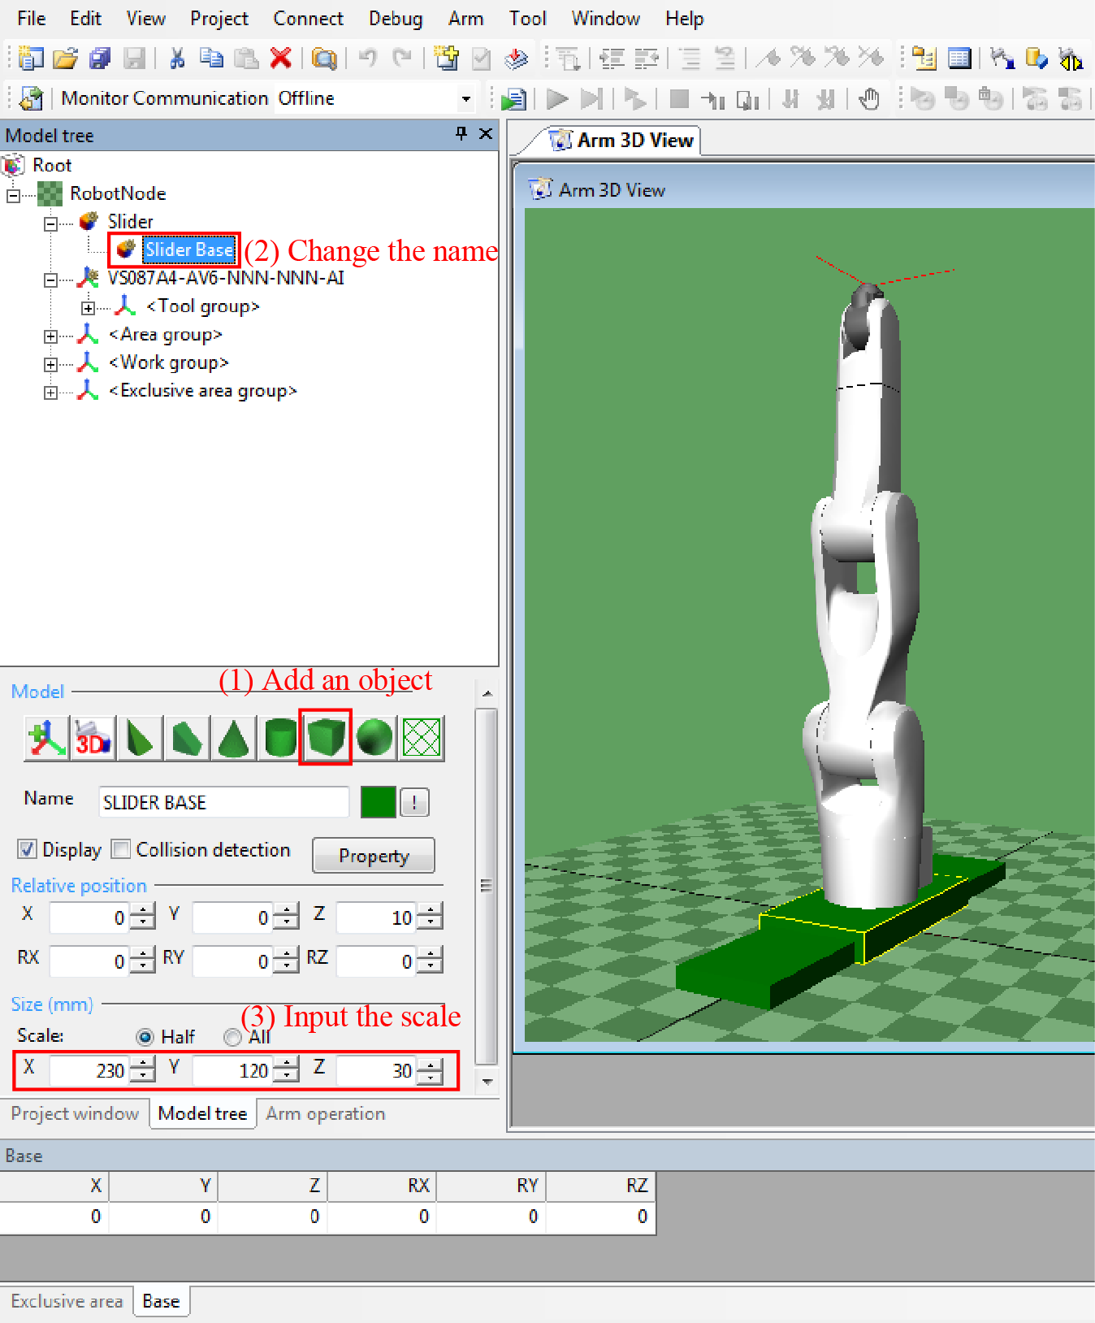Add a box object to the model
The width and height of the screenshot is (1095, 1323).
click(326, 738)
